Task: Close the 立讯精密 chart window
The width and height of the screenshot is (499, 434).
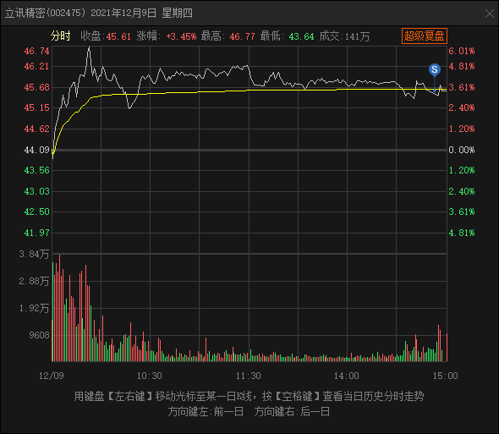Action: tap(489, 14)
